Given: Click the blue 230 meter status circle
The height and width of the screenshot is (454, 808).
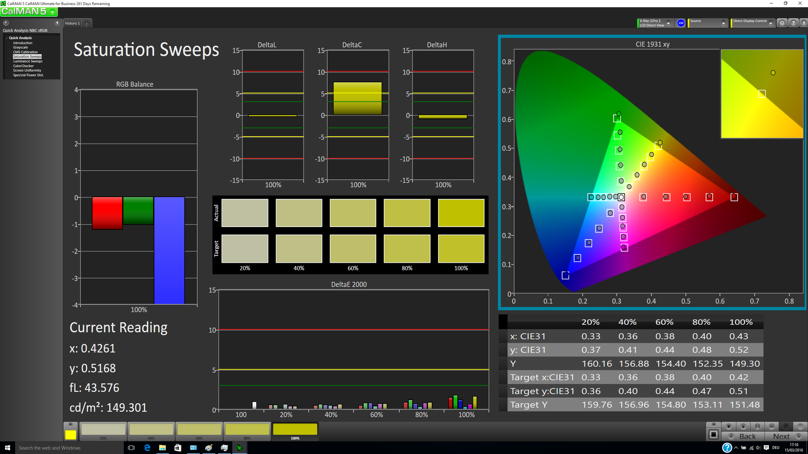Looking at the screenshot, I should tap(680, 23).
